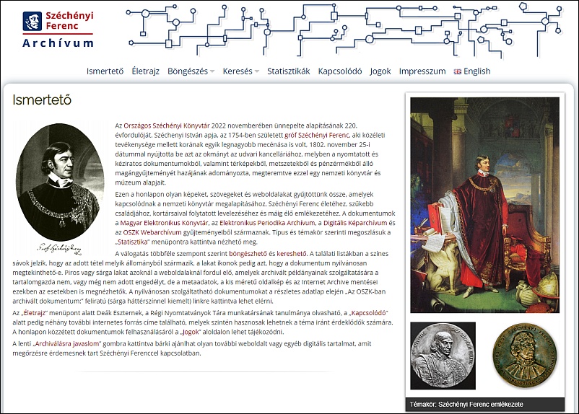The width and height of the screenshot is (579, 414).
Task: Click the kereshető link in the paragraph
Action: [x=292, y=254]
